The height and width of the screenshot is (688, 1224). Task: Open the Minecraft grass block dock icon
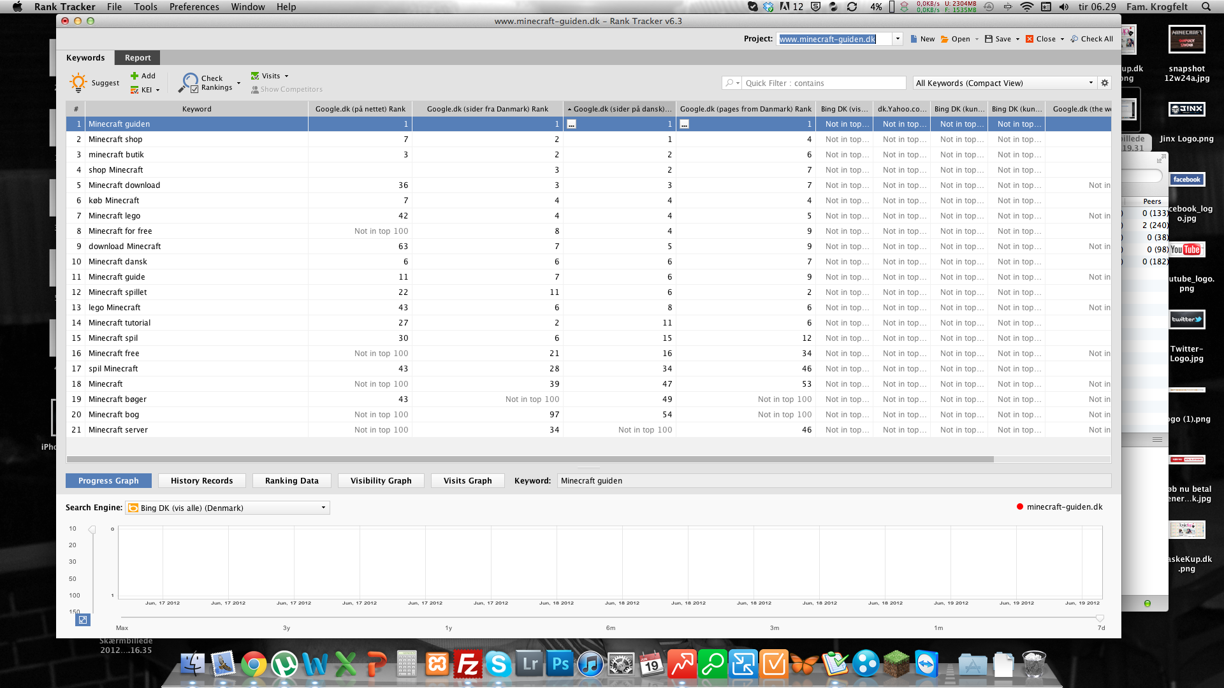coord(896,664)
